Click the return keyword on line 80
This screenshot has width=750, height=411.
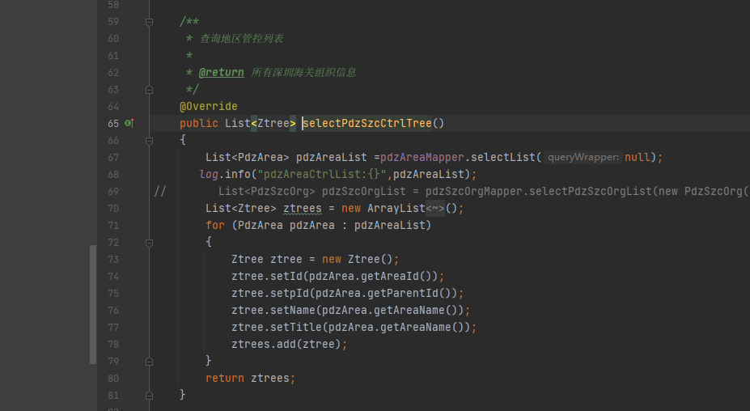tap(225, 379)
